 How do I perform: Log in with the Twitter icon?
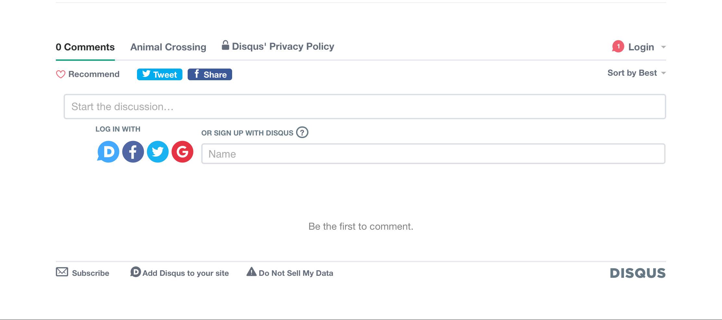(158, 152)
